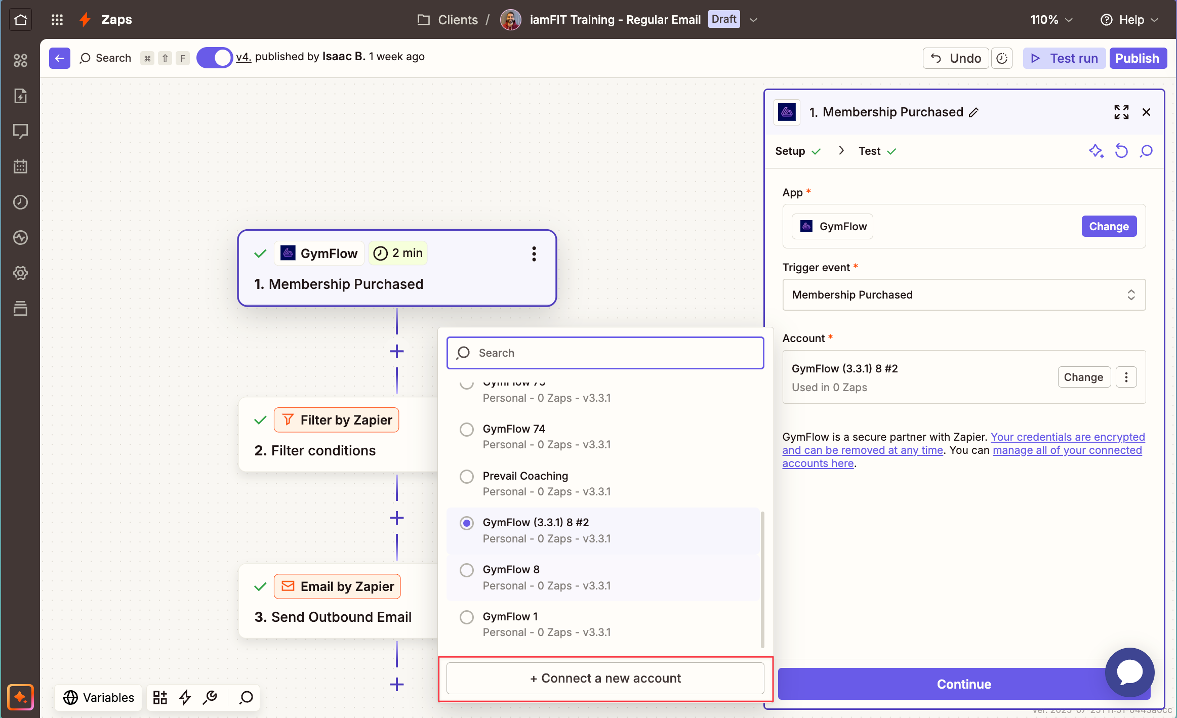Add a step below Send Outbound Email
1177x718 pixels.
tap(397, 685)
